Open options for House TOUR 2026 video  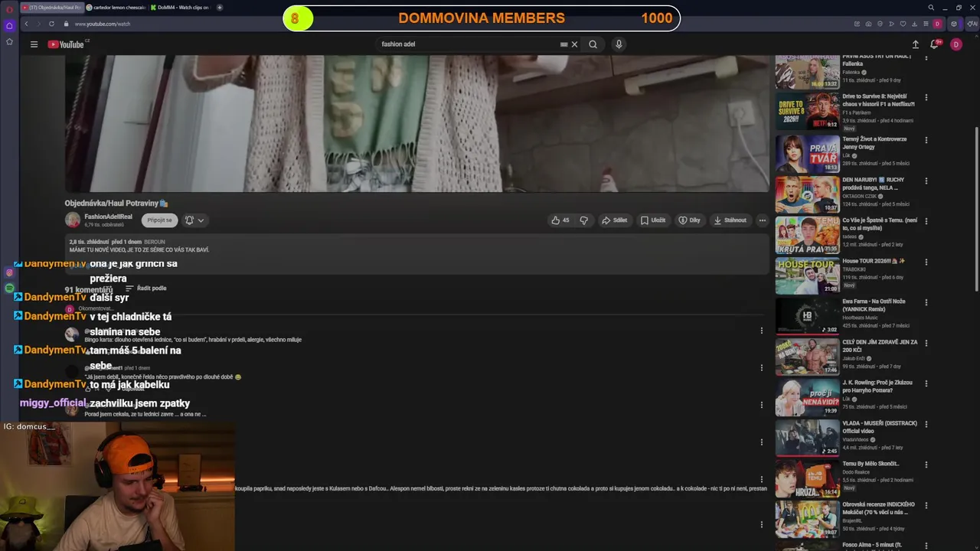pyautogui.click(x=926, y=262)
